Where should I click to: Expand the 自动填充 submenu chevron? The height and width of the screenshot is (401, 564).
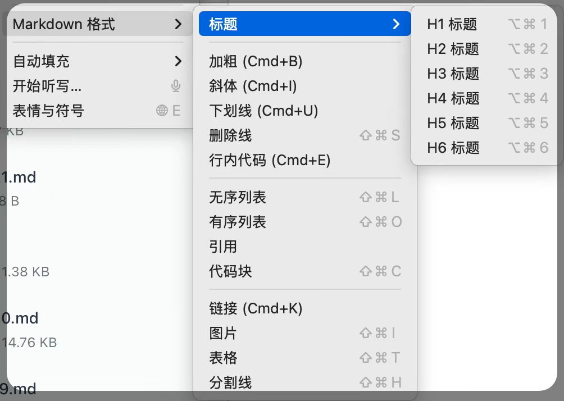point(178,61)
